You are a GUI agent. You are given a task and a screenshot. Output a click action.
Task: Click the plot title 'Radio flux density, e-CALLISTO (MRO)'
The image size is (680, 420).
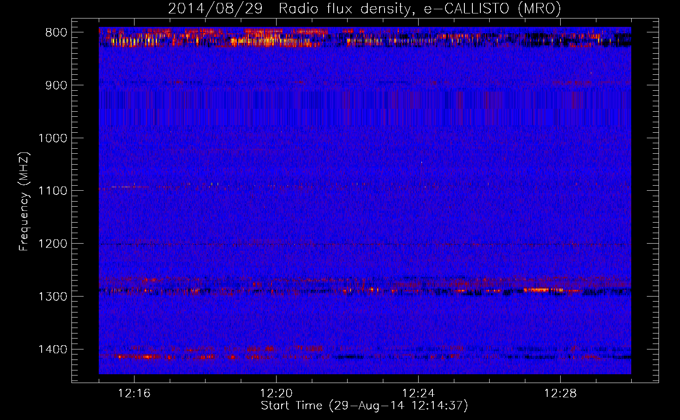click(420, 8)
